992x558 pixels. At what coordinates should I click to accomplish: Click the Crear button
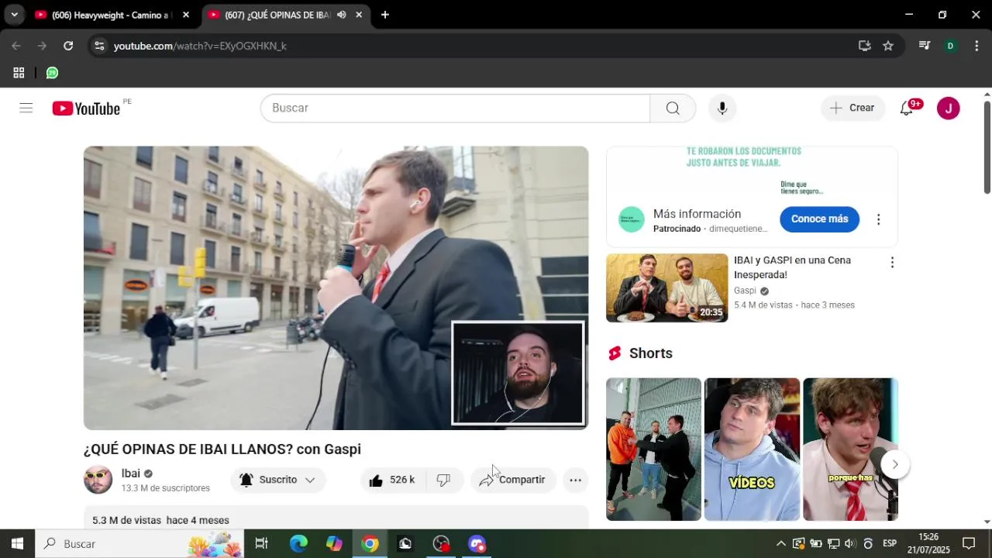point(852,108)
